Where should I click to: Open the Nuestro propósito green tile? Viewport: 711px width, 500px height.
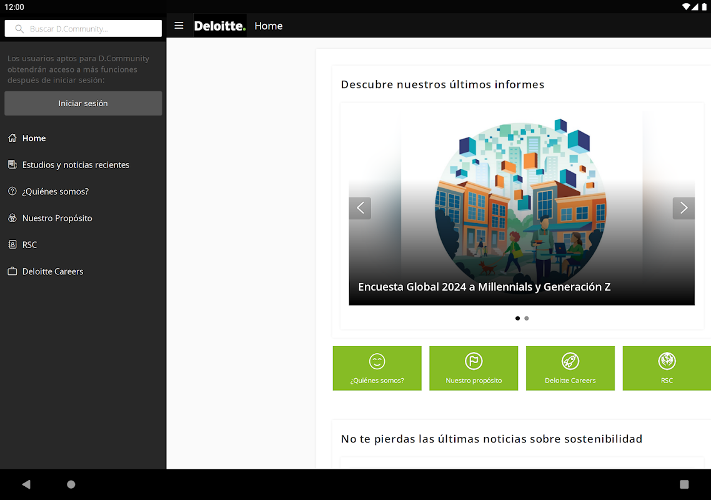474,368
